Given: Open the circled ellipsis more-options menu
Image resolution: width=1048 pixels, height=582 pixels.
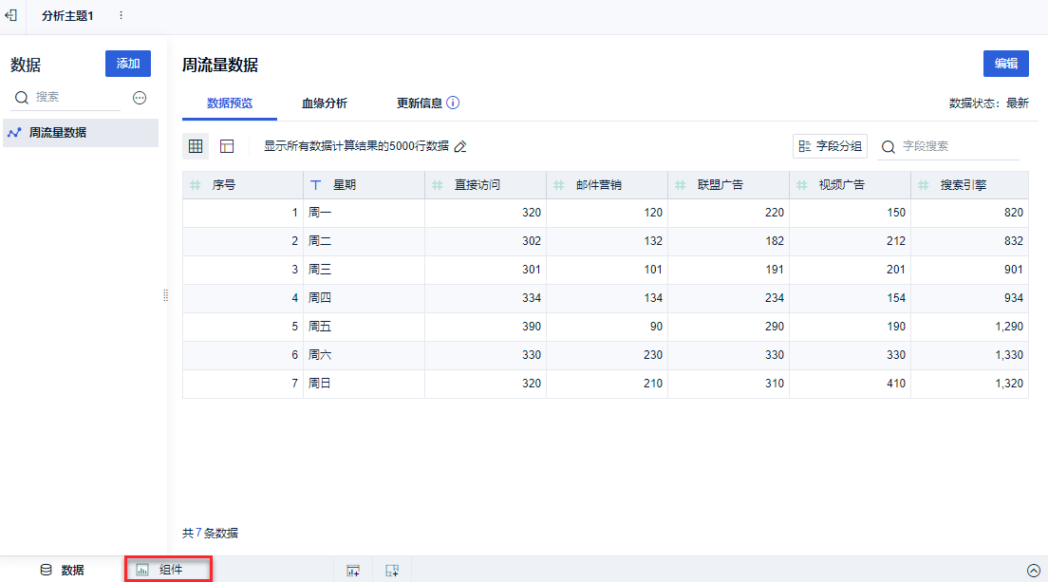Looking at the screenshot, I should (x=140, y=98).
